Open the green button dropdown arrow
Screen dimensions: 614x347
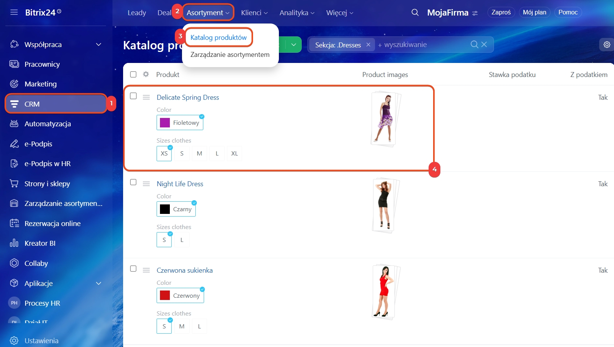point(294,45)
